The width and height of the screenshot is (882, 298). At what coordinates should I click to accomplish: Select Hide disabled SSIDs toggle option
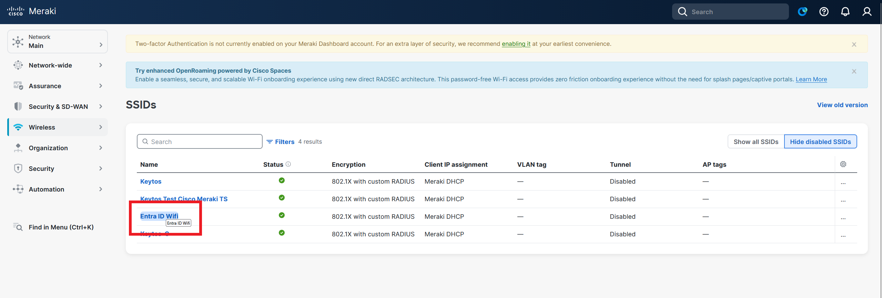pos(820,142)
